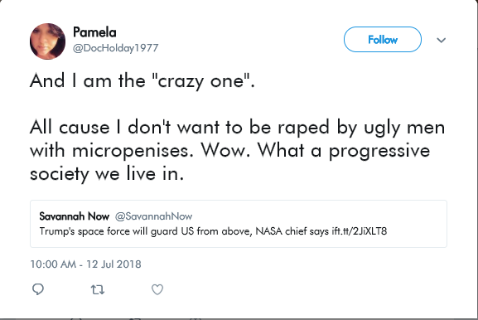478x320 pixels.
Task: Click the "All cause I don't want" sentence
Action: point(124,127)
